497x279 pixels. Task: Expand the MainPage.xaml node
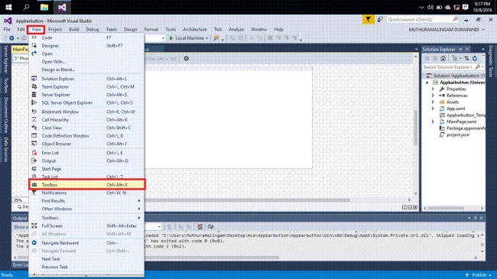433,122
